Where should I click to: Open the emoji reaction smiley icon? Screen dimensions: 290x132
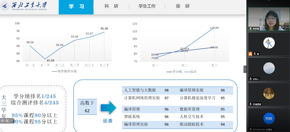tap(2, 120)
